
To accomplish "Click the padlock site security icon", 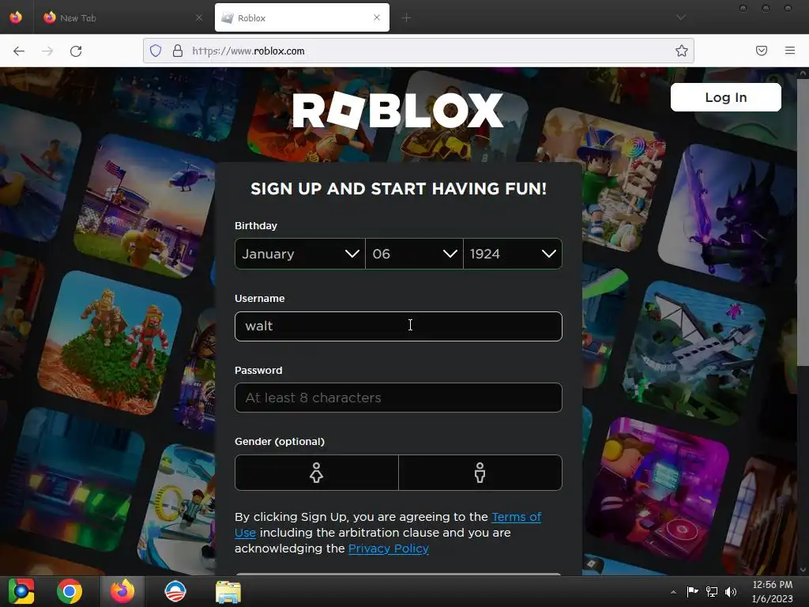I will pos(178,51).
